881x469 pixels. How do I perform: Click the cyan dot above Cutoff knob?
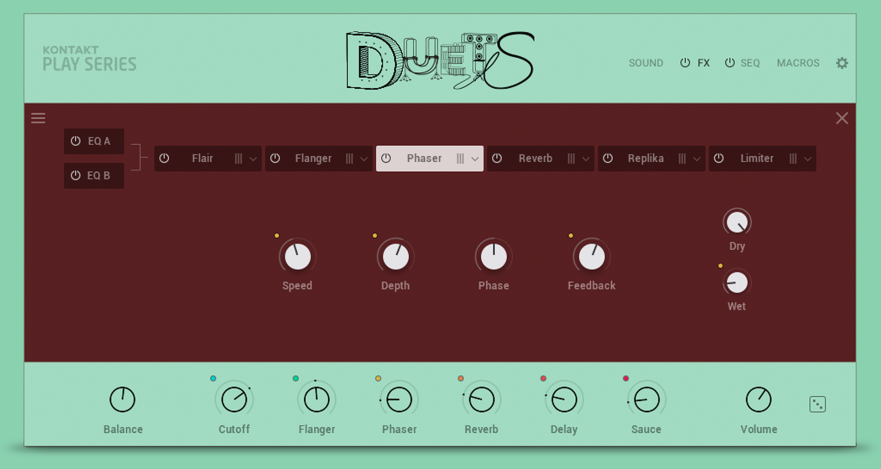point(213,378)
